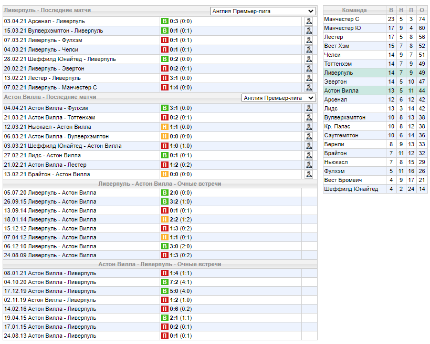Click Саутгемптон in the standings table

tap(341, 135)
